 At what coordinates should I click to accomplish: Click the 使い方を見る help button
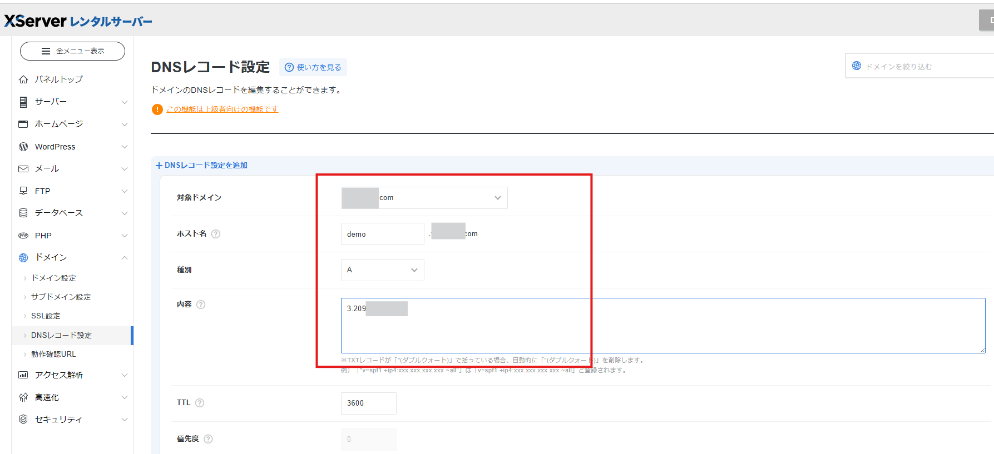[313, 67]
